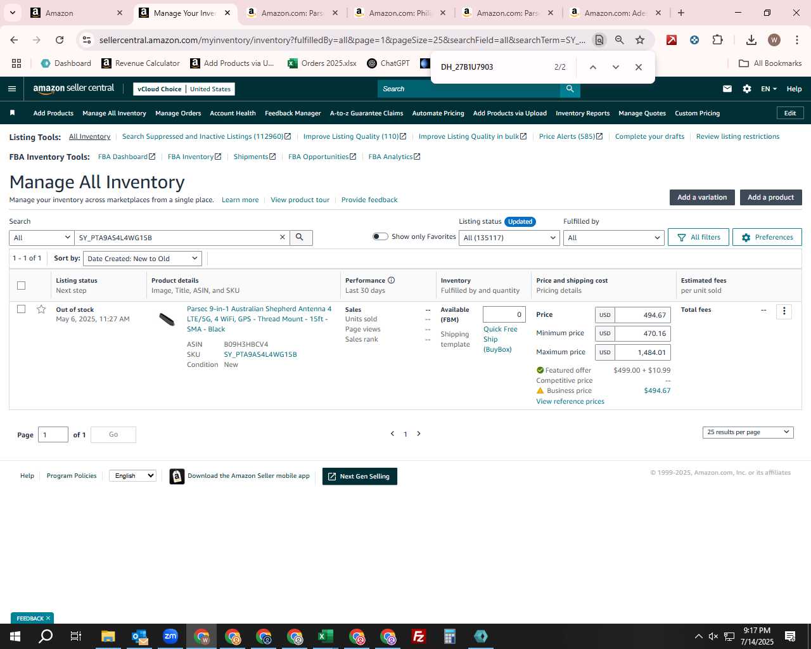The width and height of the screenshot is (811, 649).
Task: Open FileZilla from the taskbar
Action: 418,636
